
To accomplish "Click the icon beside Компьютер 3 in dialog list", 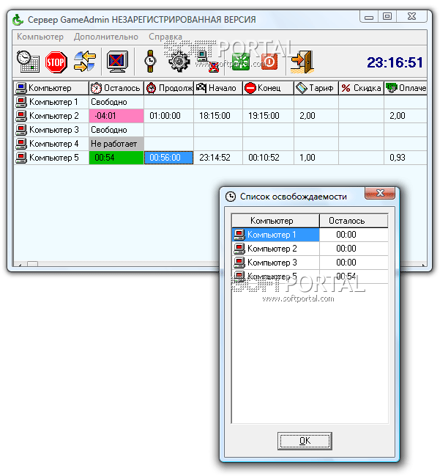I will [239, 263].
